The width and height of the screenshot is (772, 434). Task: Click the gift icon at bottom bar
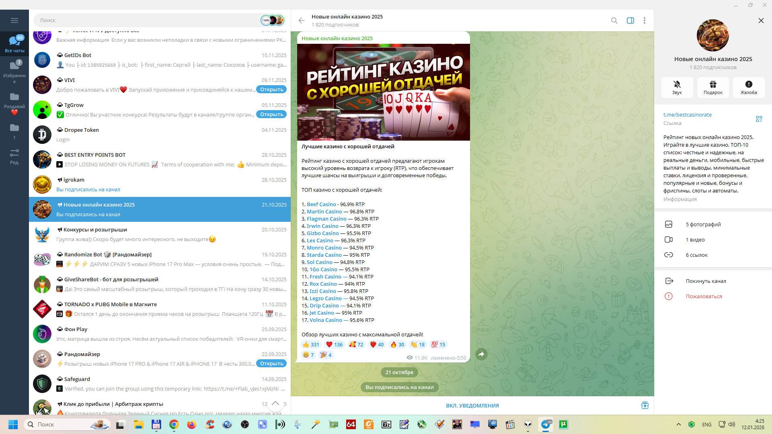(x=645, y=405)
